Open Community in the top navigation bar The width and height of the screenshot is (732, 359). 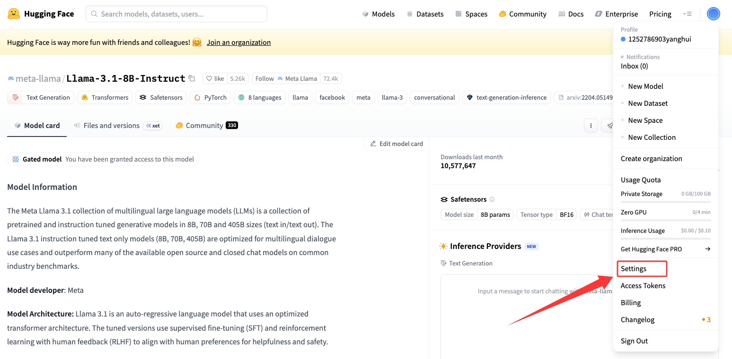pos(523,14)
